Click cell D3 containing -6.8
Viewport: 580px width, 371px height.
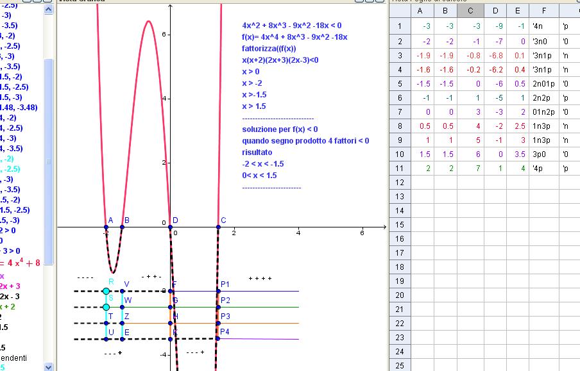495,56
